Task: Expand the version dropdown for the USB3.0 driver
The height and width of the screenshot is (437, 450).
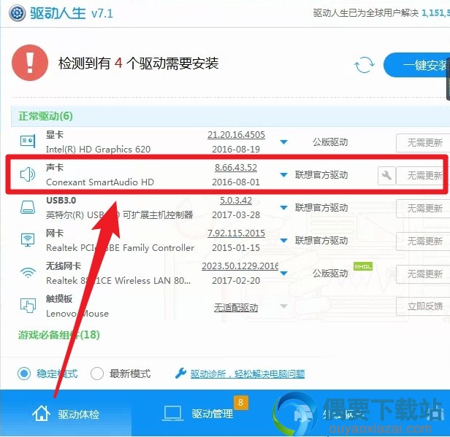Action: (x=283, y=207)
